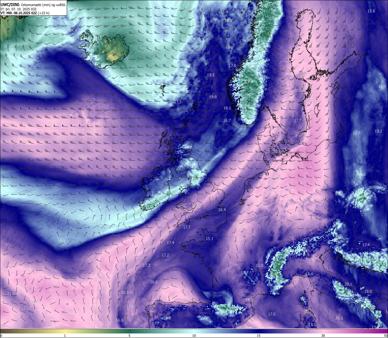Click the 11.7 value over eastern Europe
The height and width of the screenshot is (338, 388).
click(x=356, y=133)
